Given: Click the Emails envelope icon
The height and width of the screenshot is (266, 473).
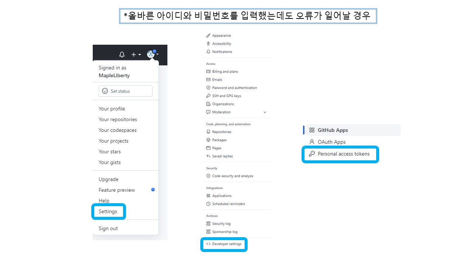Looking at the screenshot, I should pos(208,80).
